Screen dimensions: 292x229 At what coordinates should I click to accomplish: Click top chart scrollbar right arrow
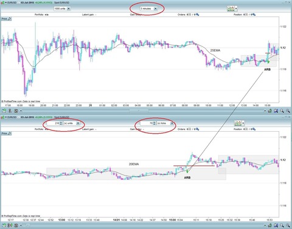click(265, 111)
